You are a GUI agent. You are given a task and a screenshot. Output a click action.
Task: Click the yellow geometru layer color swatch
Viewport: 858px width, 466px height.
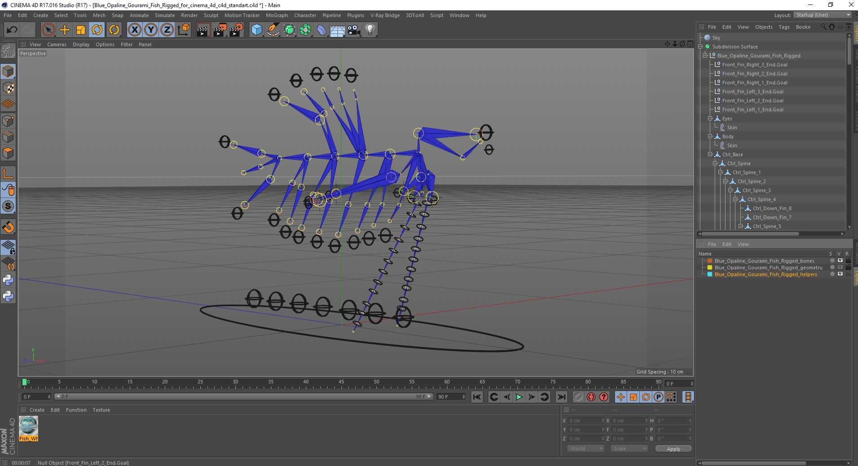coord(710,268)
